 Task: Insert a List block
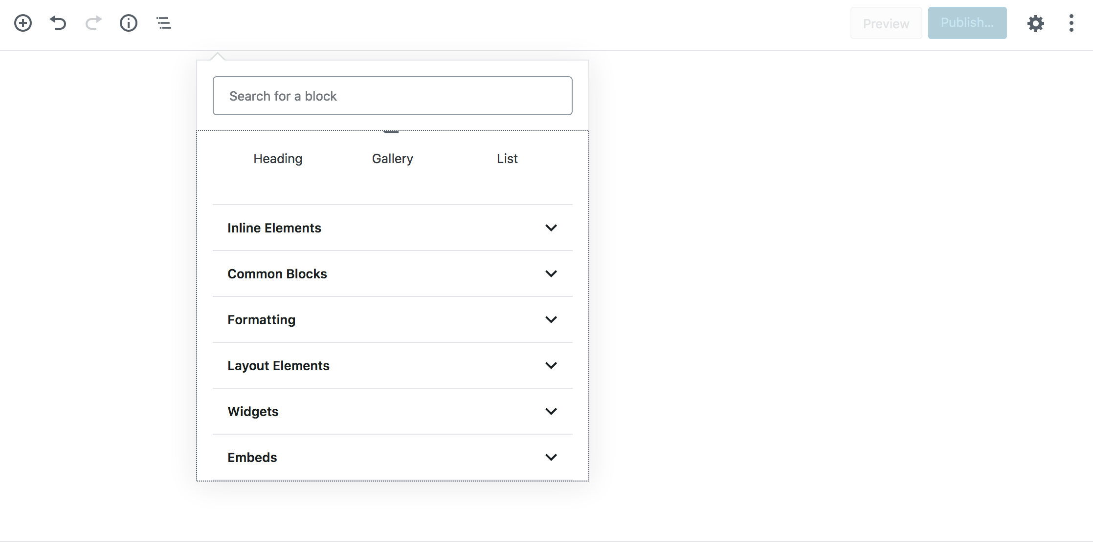[x=507, y=159]
